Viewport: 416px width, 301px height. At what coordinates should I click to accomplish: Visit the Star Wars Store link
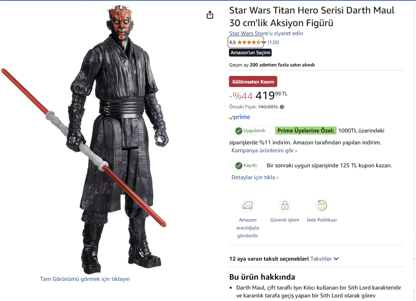click(266, 33)
